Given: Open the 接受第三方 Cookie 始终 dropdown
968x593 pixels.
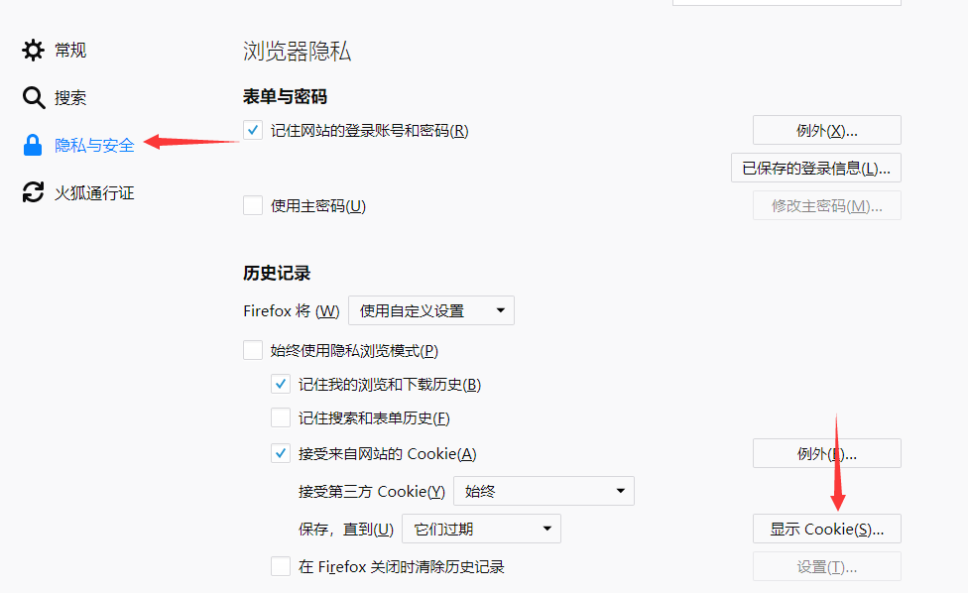Looking at the screenshot, I should click(x=544, y=491).
